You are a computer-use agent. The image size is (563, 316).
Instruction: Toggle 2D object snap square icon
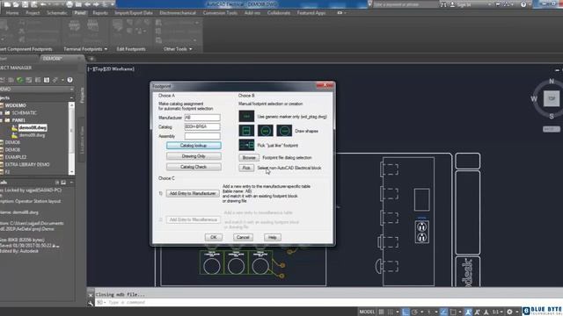click(453, 312)
